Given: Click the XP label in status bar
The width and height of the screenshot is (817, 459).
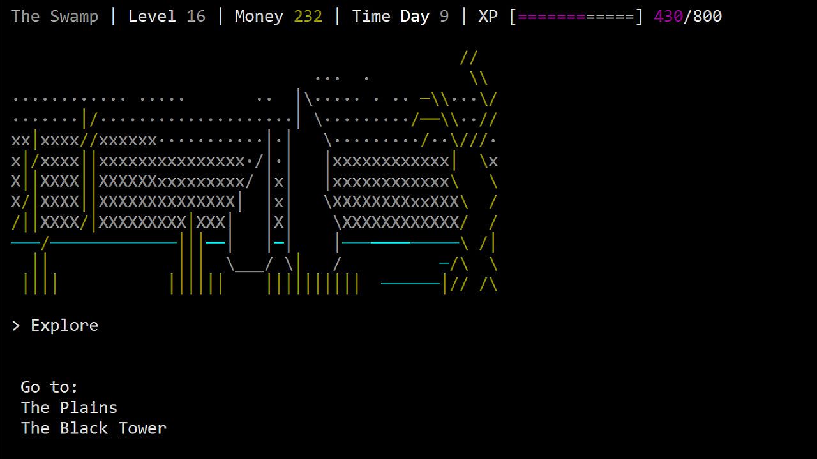Looking at the screenshot, I should click(488, 17).
